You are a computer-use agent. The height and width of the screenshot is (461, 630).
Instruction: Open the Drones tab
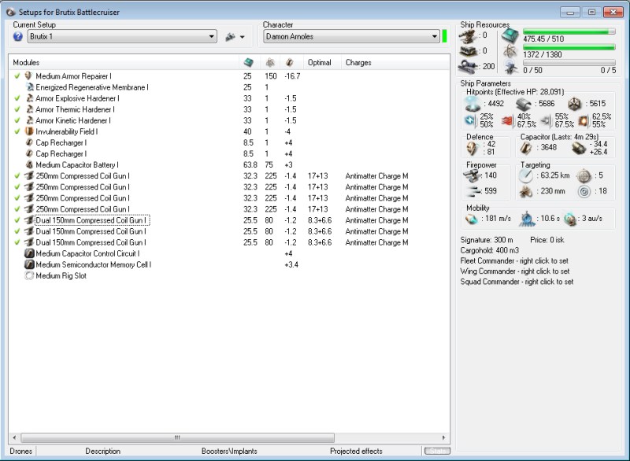21,451
